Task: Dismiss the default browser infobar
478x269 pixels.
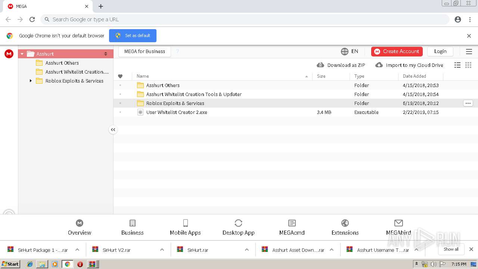Action: 469,36
